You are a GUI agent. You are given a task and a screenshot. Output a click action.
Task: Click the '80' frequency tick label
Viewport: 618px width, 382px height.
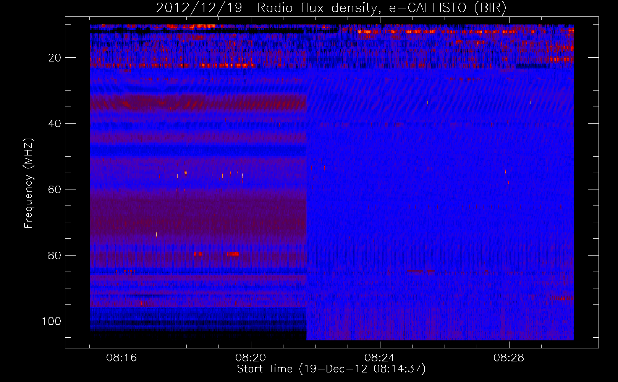point(55,255)
